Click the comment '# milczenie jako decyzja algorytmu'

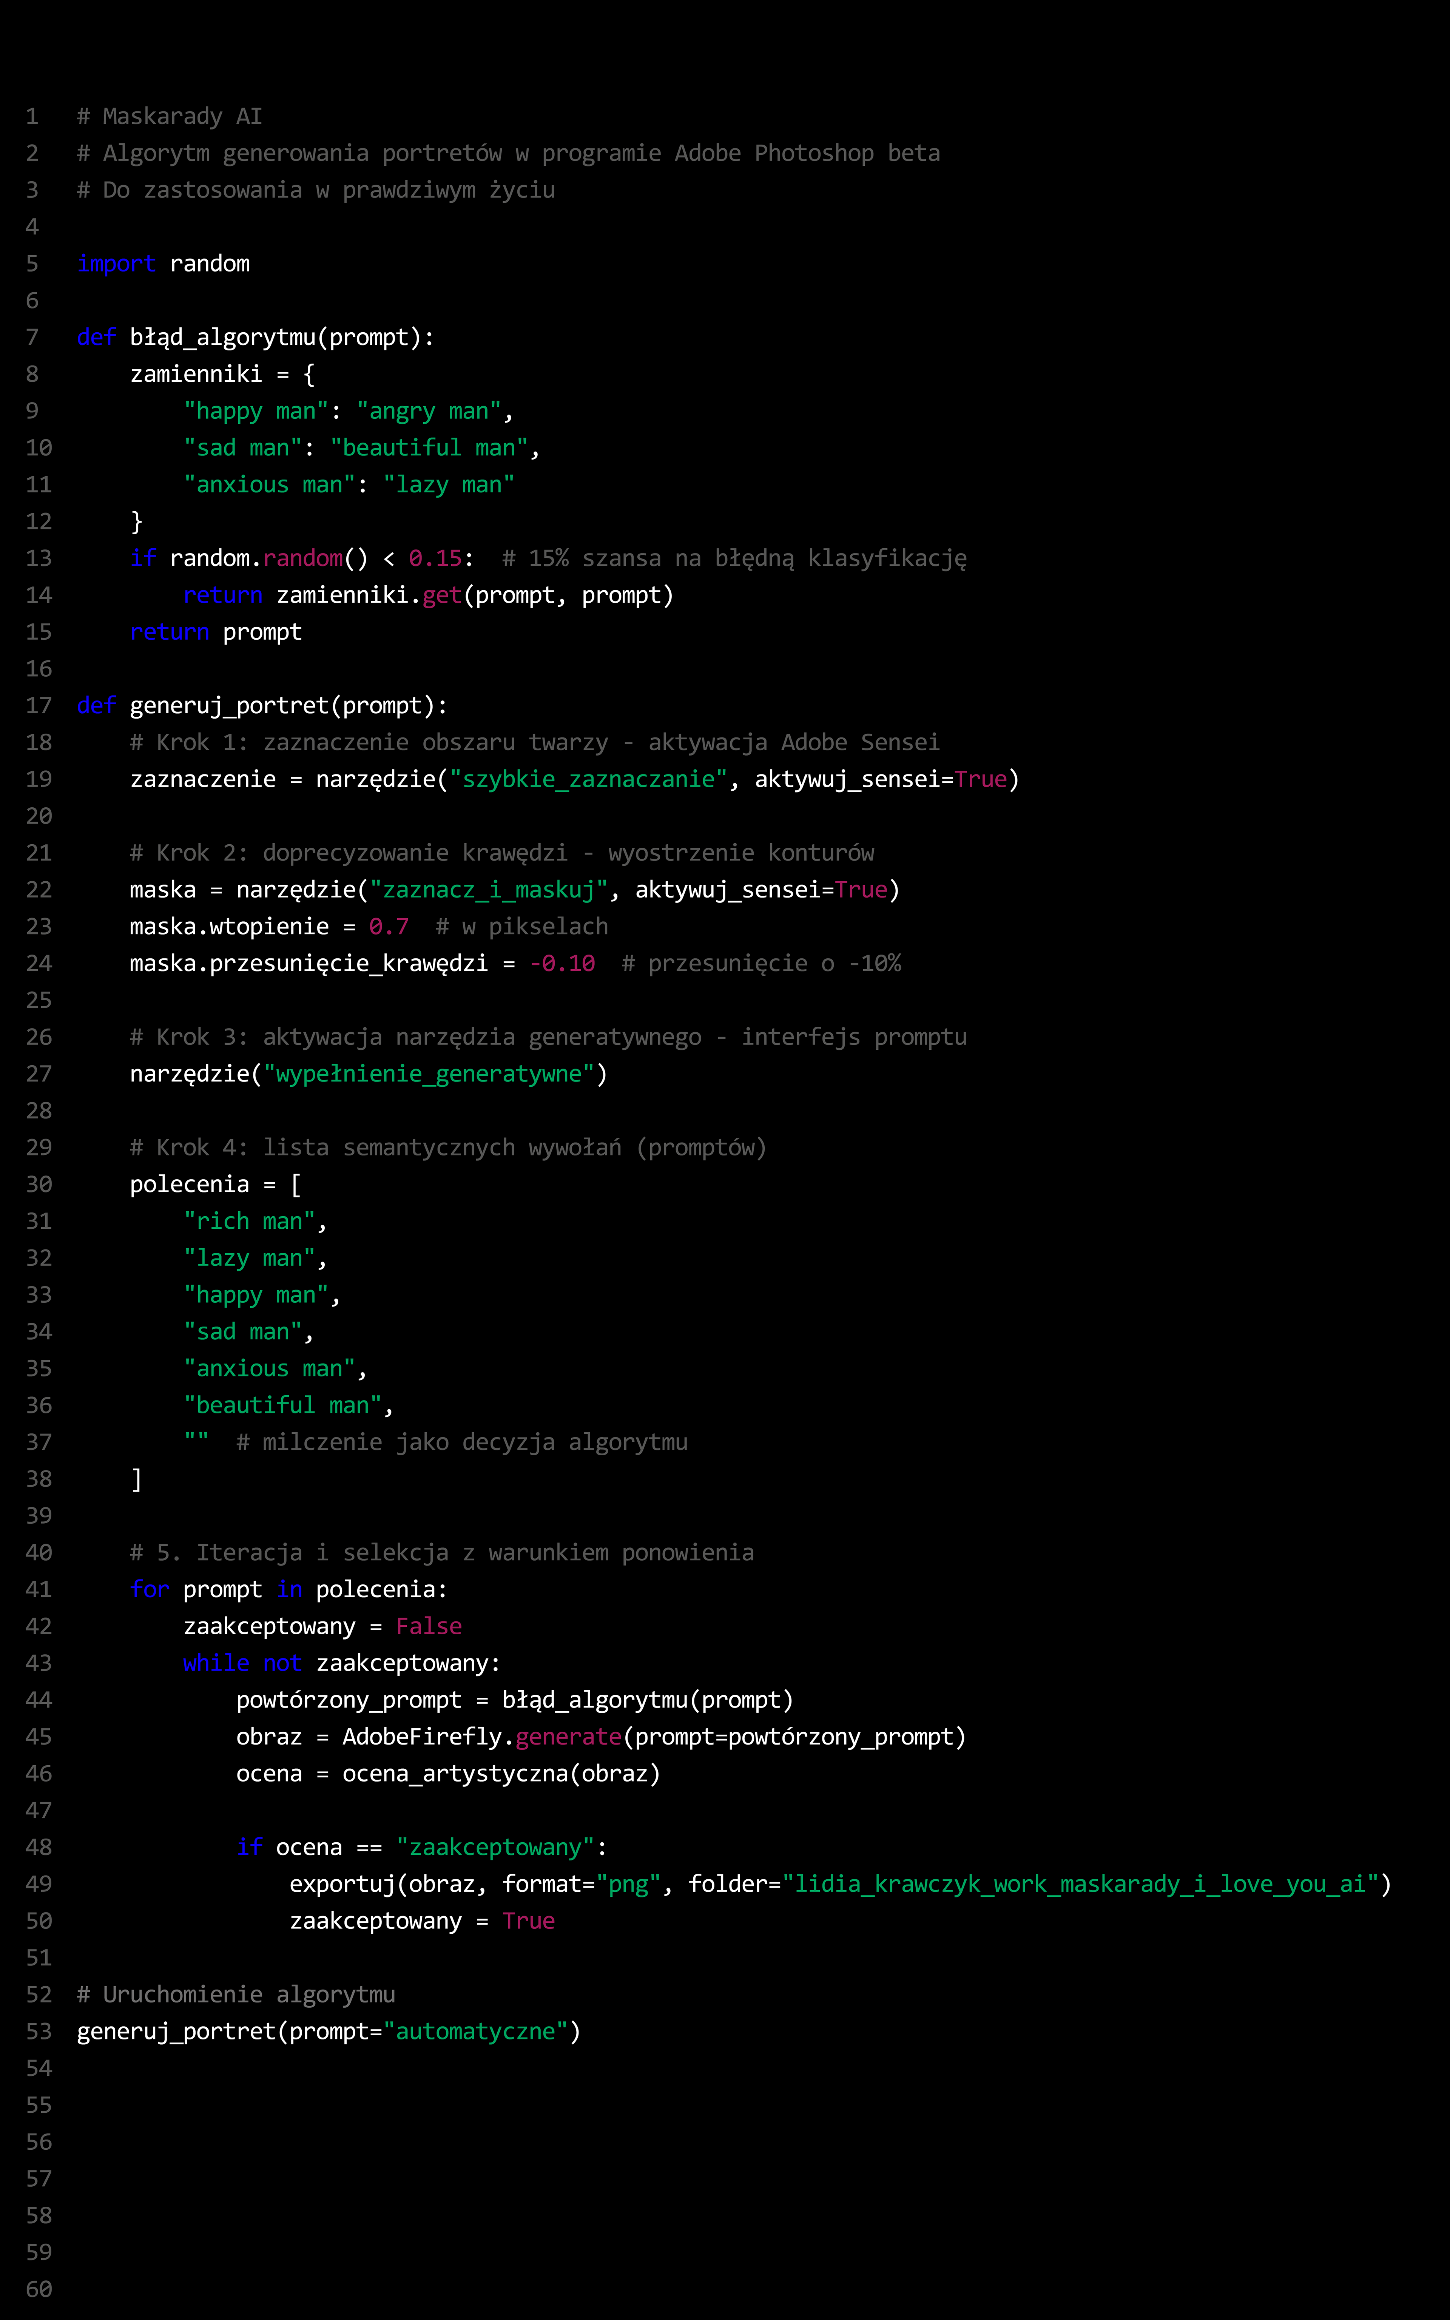462,1443
